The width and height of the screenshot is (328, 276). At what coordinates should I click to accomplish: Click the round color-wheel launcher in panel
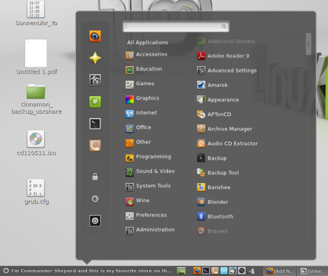[242, 271]
